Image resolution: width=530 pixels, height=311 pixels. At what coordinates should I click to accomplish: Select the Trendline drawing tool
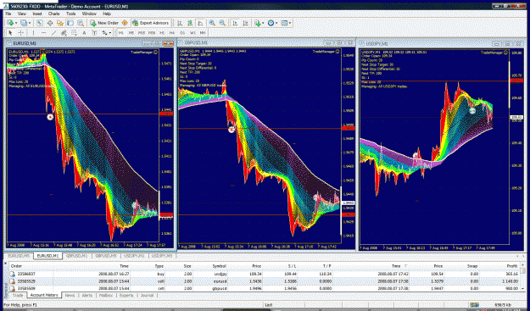coord(53,33)
